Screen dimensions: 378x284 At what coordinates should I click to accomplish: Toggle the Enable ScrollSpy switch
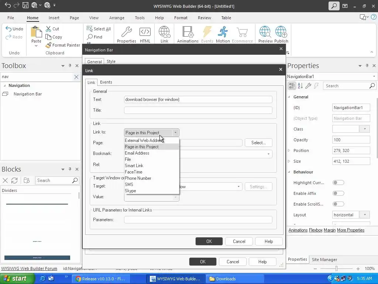338,204
